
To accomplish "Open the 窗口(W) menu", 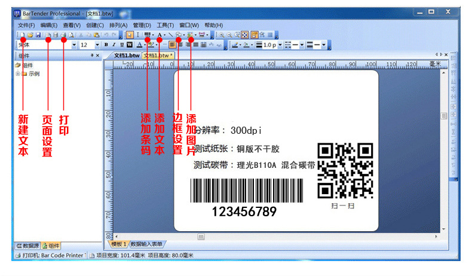I will click(x=189, y=25).
